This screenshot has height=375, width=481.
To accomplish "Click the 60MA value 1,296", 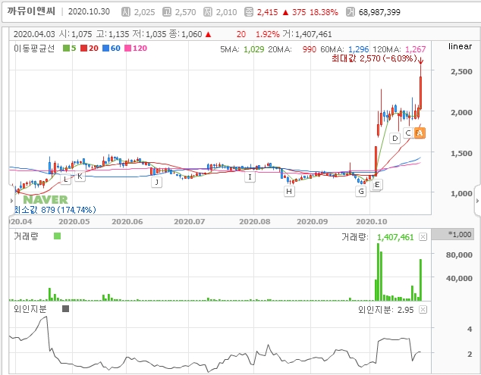I will click(x=358, y=49).
